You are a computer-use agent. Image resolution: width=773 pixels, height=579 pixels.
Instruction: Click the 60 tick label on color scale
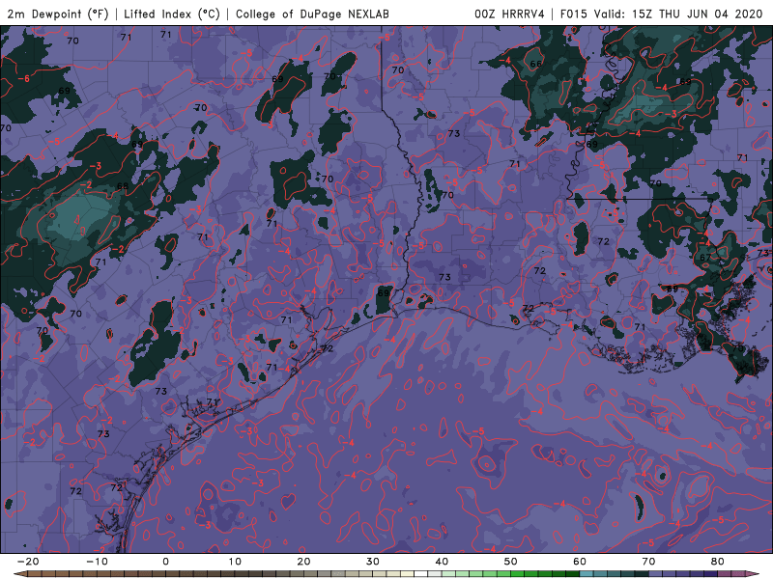580,562
